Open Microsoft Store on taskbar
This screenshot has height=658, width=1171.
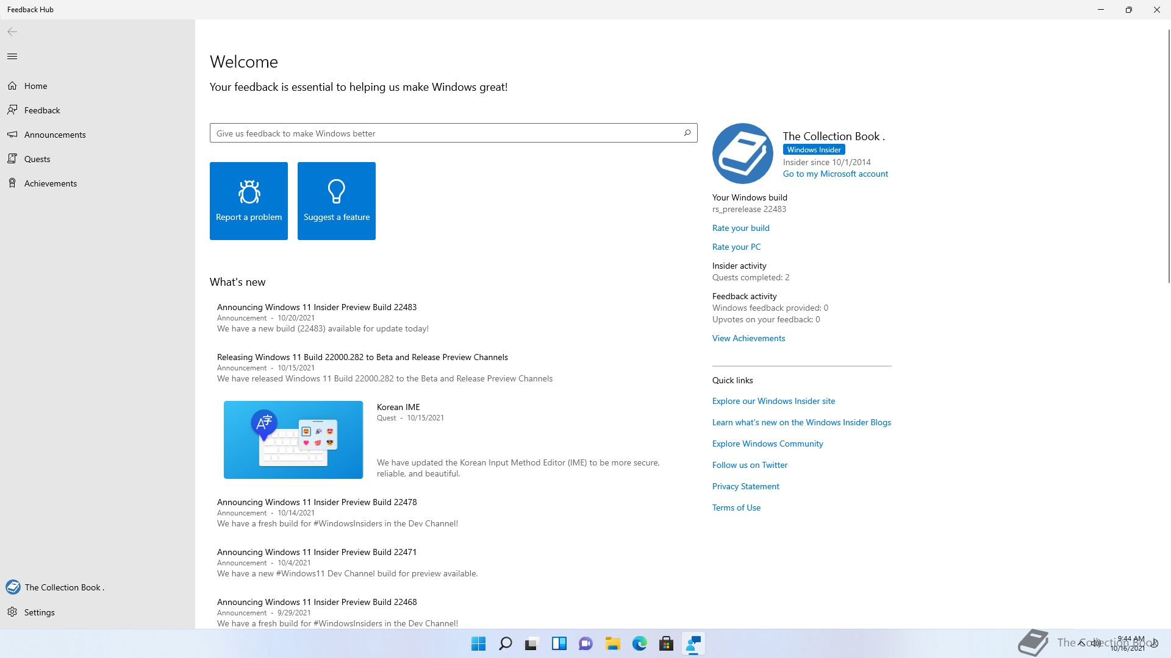667,643
